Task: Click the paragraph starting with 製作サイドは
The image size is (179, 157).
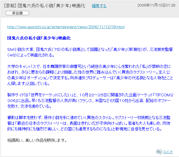Action: pyautogui.click(x=90, y=100)
